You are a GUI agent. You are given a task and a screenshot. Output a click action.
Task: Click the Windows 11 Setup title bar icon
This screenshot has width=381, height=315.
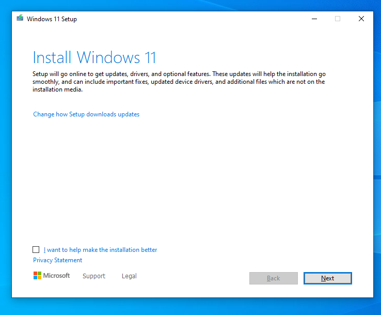20,18
